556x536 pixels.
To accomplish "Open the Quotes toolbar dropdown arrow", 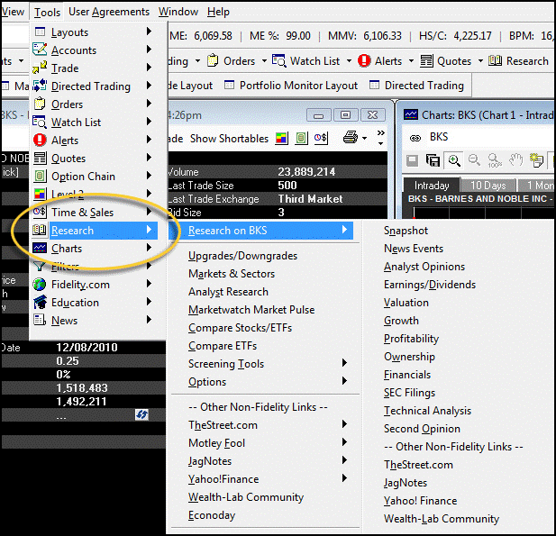I will pyautogui.click(x=480, y=61).
